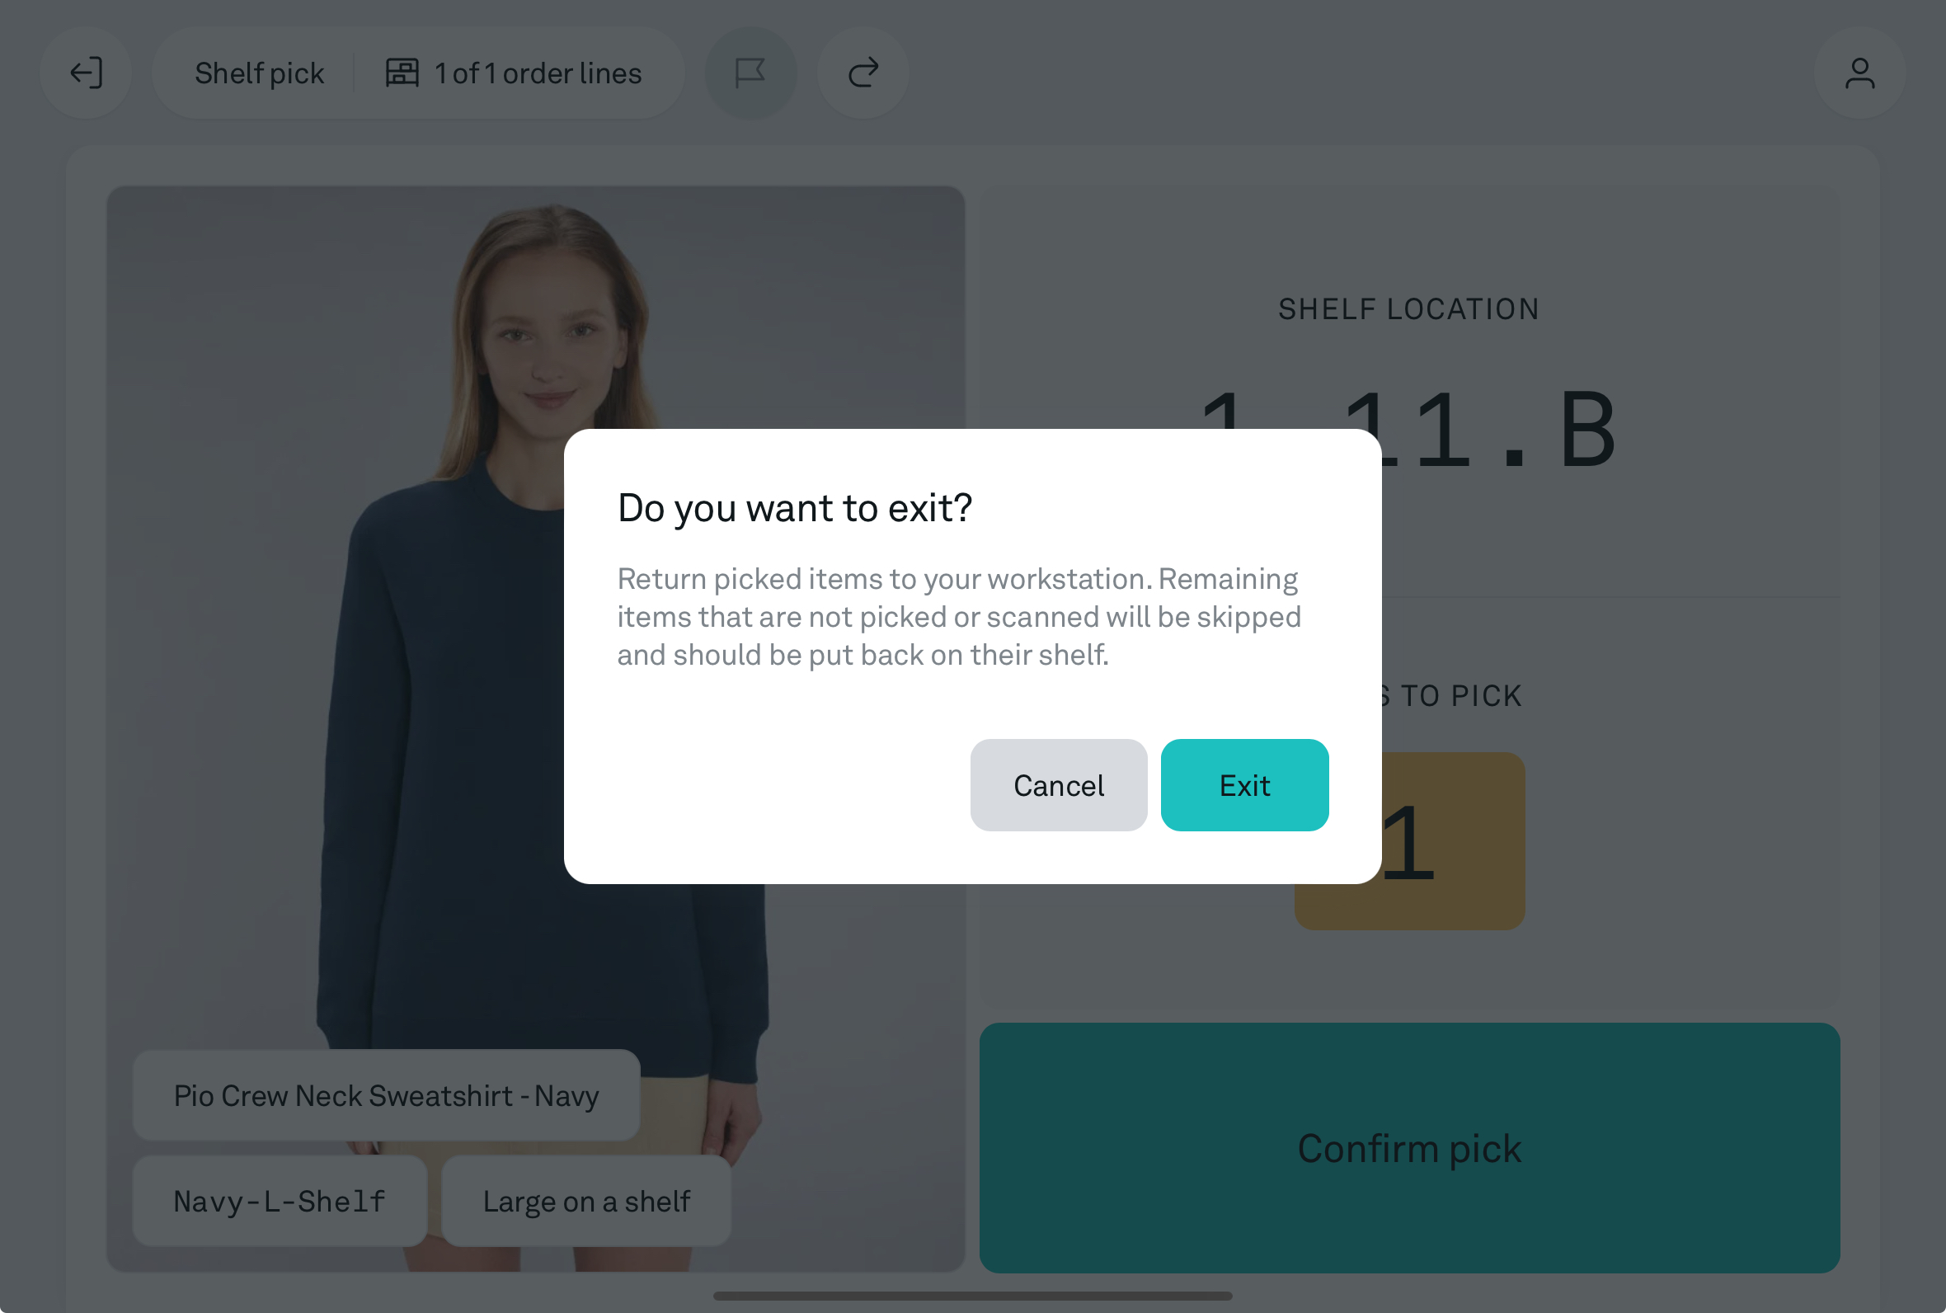Click the flag issue icon

tap(750, 73)
